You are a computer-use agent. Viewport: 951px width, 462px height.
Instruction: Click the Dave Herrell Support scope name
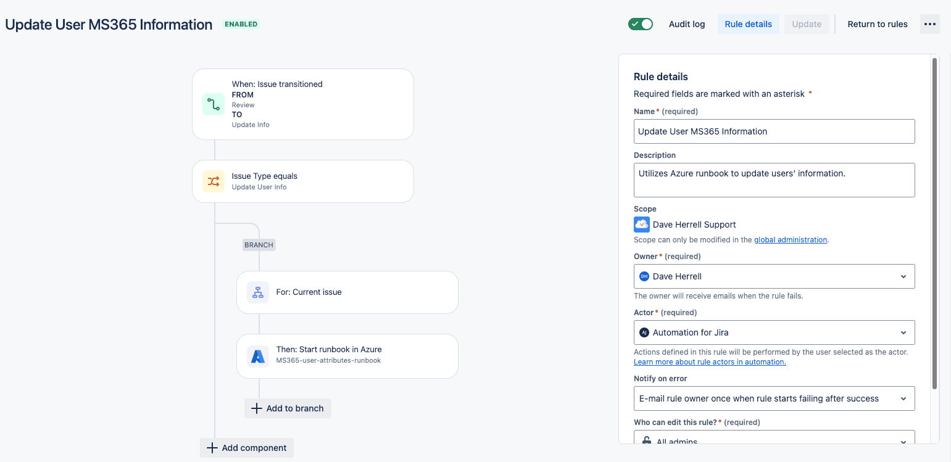[694, 225]
